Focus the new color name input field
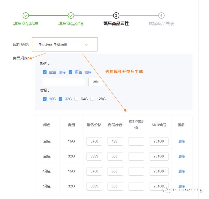Image resolution: width=209 pixels, height=199 pixels. tap(64, 82)
